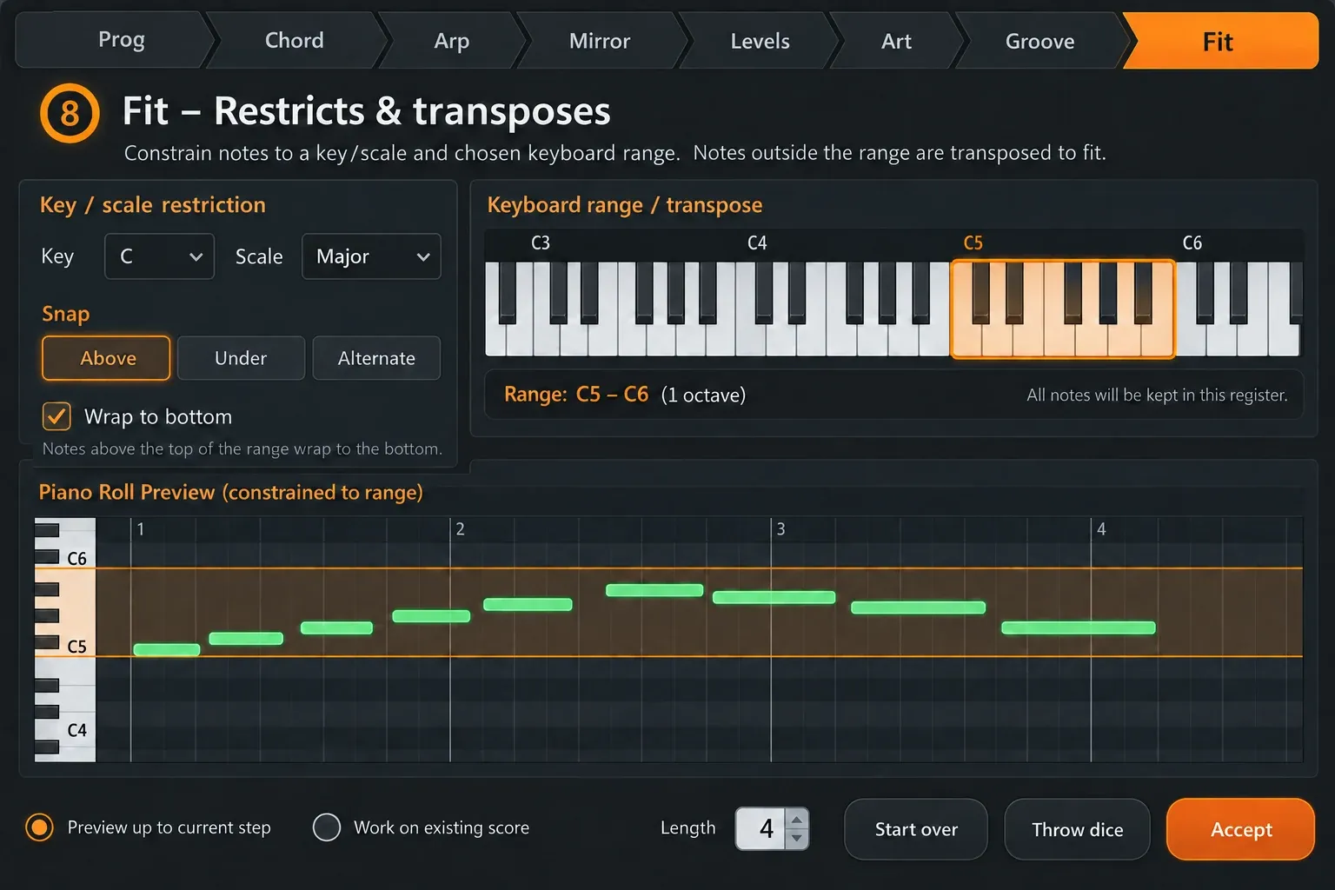Click the orange step 8 badge icon
1335x890 pixels.
[70, 113]
